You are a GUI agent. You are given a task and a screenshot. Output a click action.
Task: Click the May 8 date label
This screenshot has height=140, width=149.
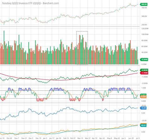(x=109, y=138)
